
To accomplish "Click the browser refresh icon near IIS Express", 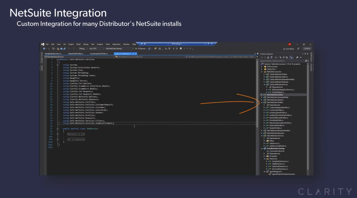I will pyautogui.click(x=150, y=48).
